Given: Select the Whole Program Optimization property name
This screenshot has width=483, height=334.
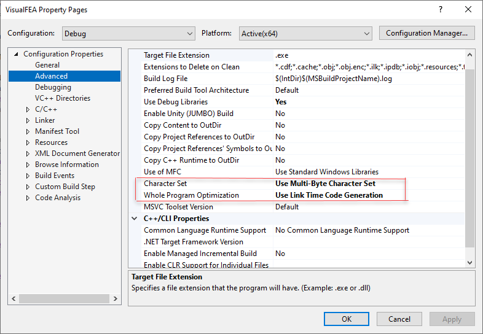Looking at the screenshot, I should point(191,195).
